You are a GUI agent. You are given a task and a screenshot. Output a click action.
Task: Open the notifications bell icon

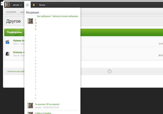(x=34, y=5)
